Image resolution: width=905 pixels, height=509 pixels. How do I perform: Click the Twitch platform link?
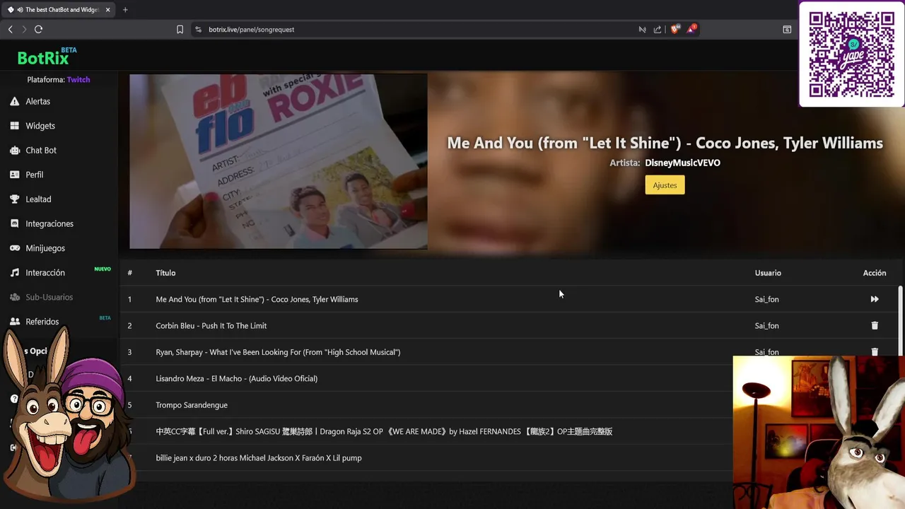click(78, 80)
